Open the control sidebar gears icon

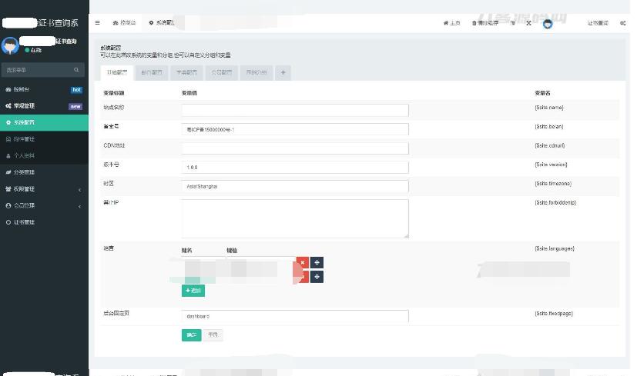click(623, 23)
